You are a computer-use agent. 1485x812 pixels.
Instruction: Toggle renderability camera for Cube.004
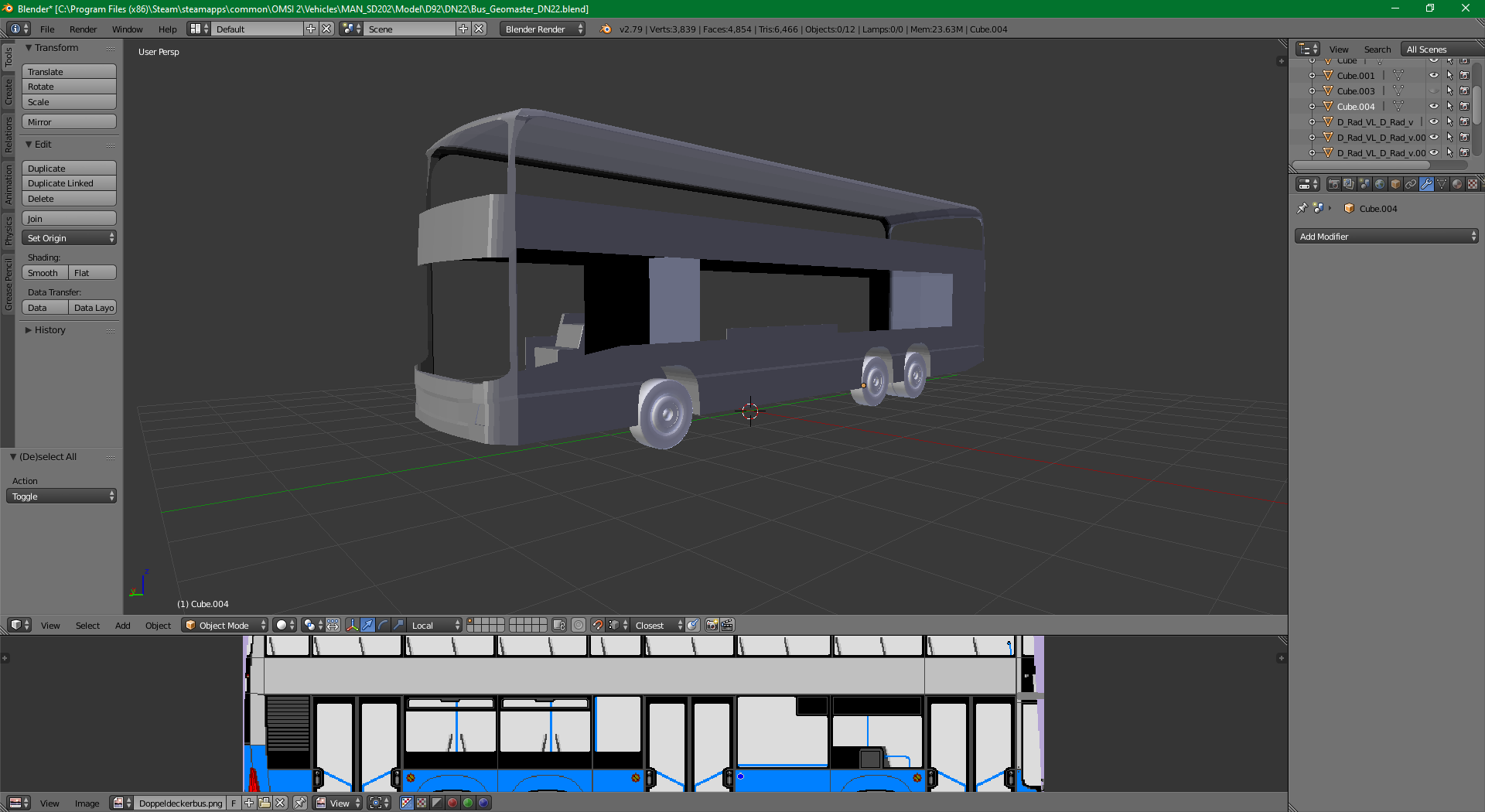(1464, 107)
